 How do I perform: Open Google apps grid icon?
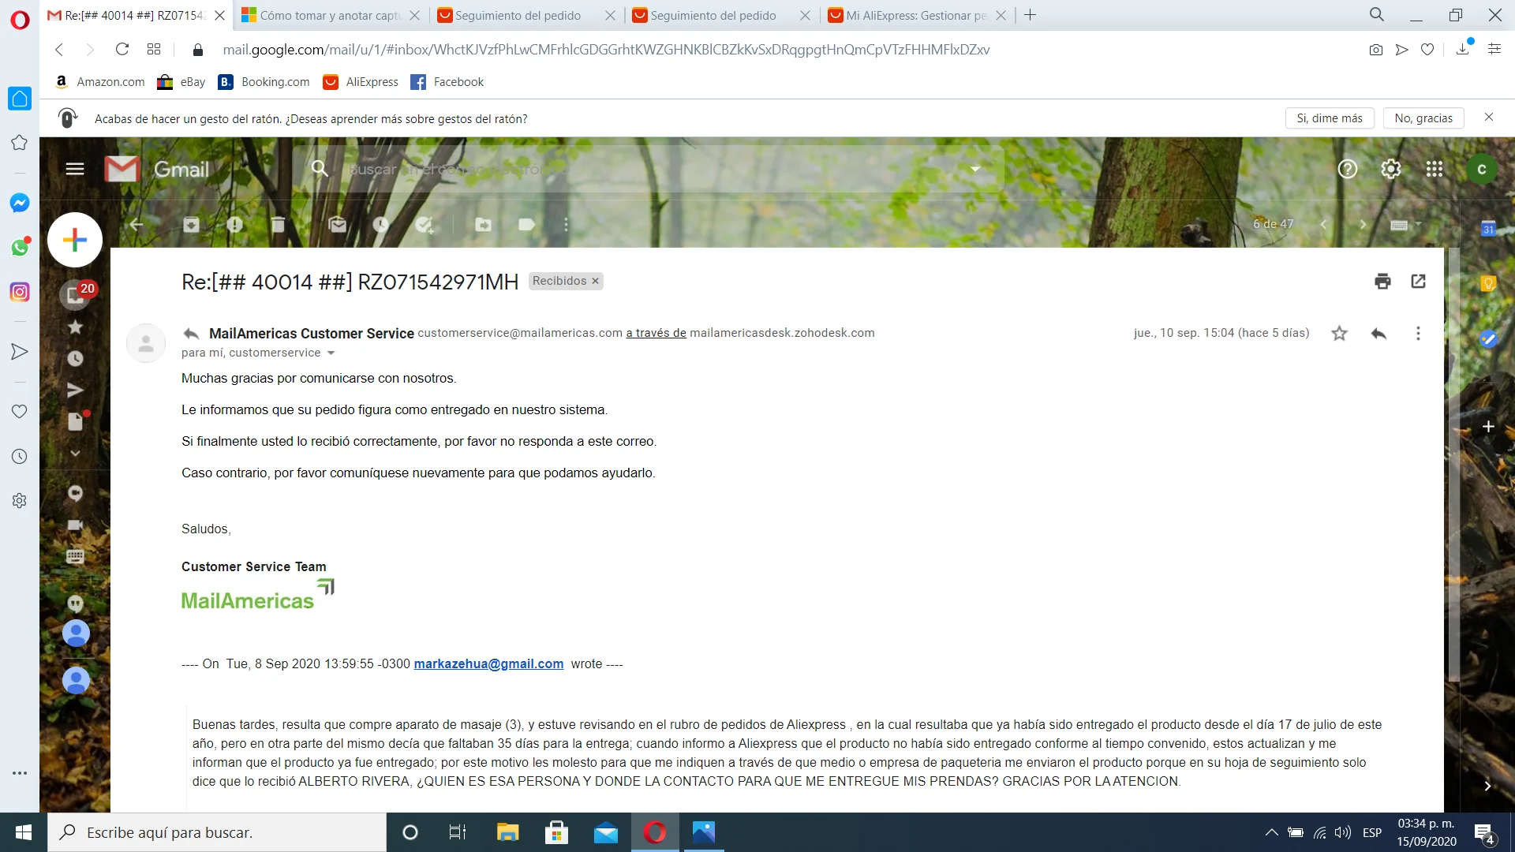(1434, 169)
